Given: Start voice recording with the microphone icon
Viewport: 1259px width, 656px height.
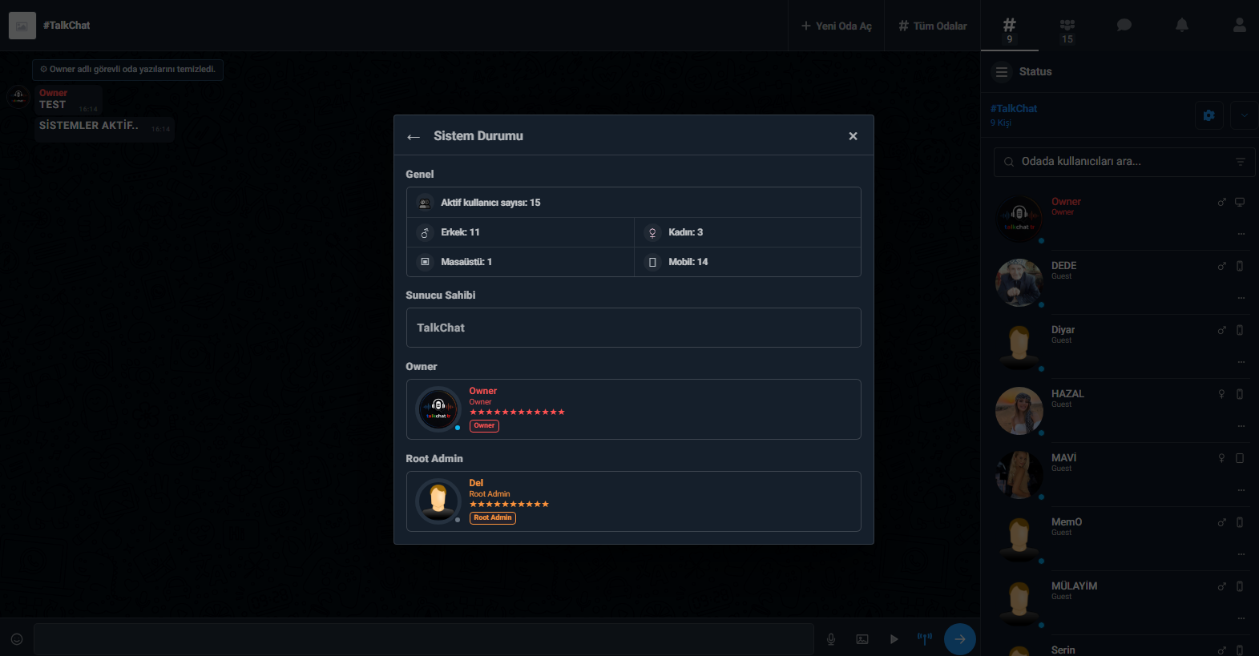Looking at the screenshot, I should click(x=831, y=639).
